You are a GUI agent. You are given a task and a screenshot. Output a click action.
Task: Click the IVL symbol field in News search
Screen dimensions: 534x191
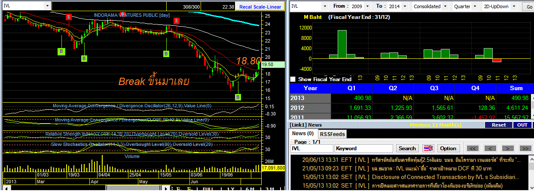[311, 149]
